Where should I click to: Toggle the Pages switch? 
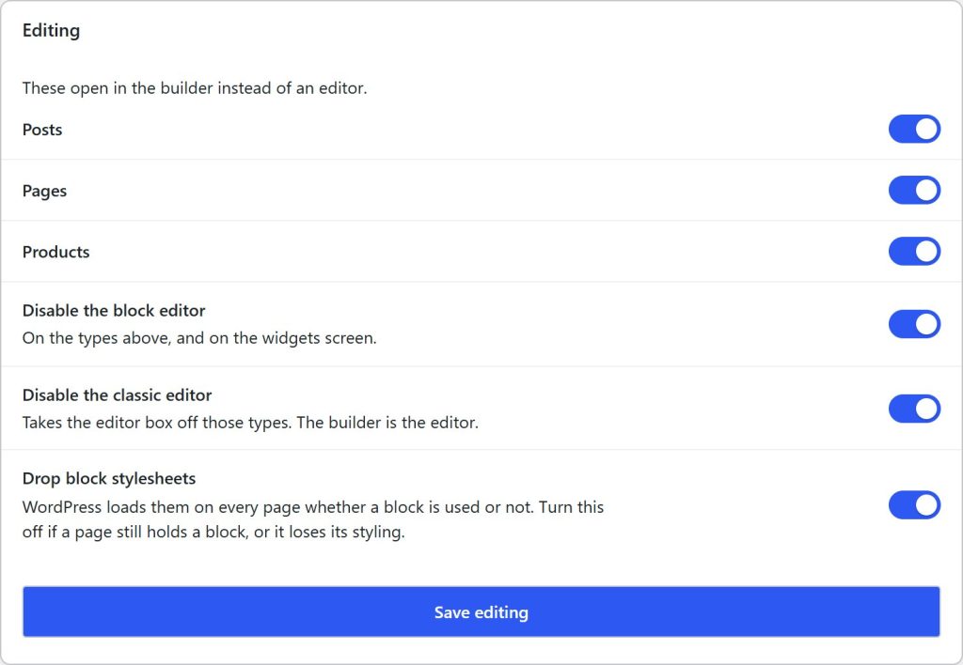(x=914, y=190)
